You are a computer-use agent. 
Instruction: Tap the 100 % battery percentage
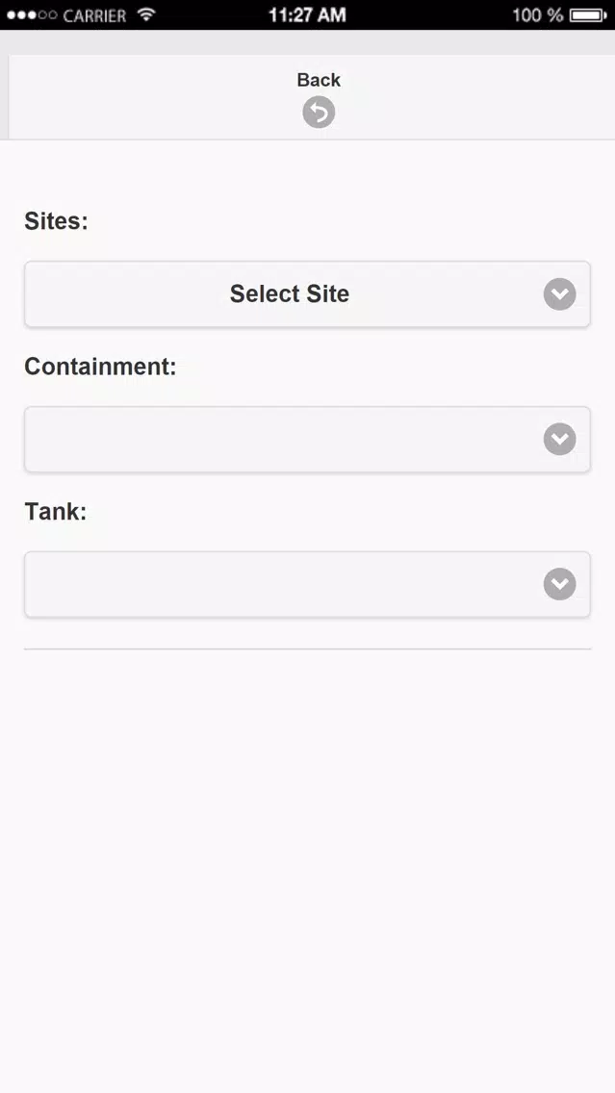pos(538,14)
